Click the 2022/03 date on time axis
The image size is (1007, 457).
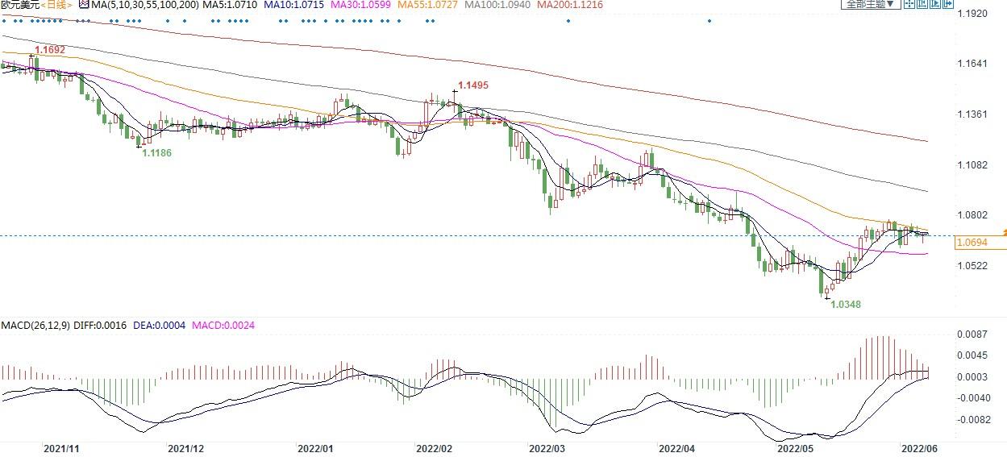[547, 448]
